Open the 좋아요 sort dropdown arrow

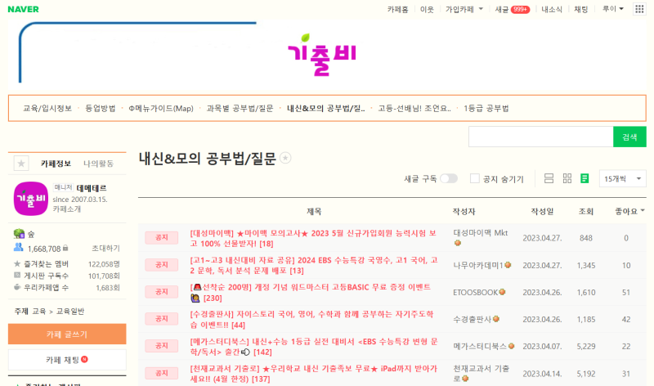[643, 211]
